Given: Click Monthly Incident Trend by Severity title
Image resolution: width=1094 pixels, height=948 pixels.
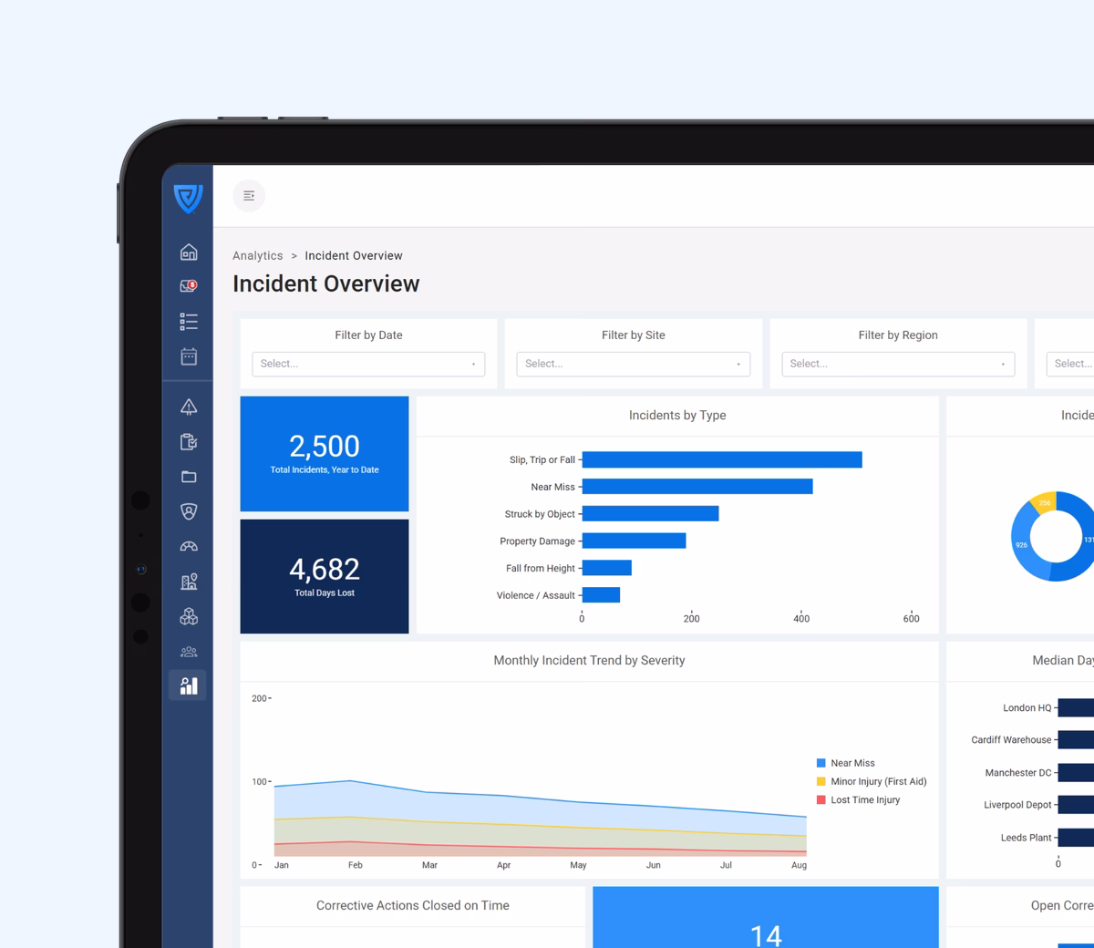Looking at the screenshot, I should click(589, 661).
